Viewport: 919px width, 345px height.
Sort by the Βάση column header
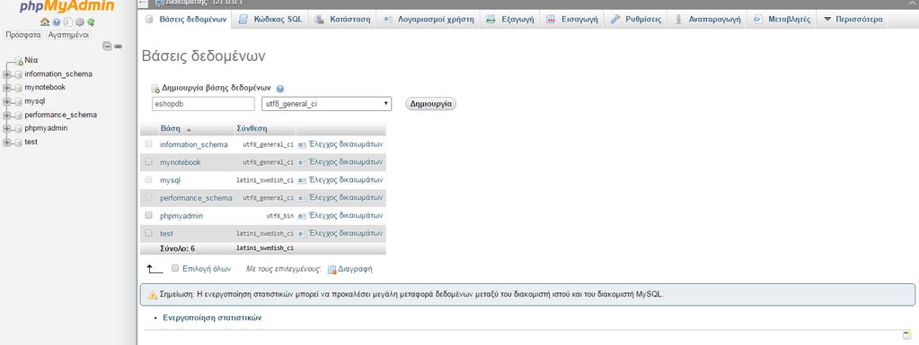tap(172, 129)
